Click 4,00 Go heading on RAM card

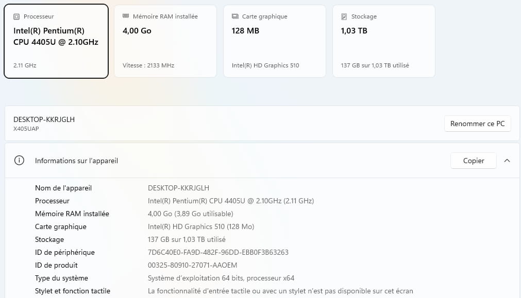(137, 31)
